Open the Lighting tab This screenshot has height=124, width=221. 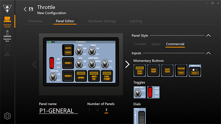coord(136,21)
